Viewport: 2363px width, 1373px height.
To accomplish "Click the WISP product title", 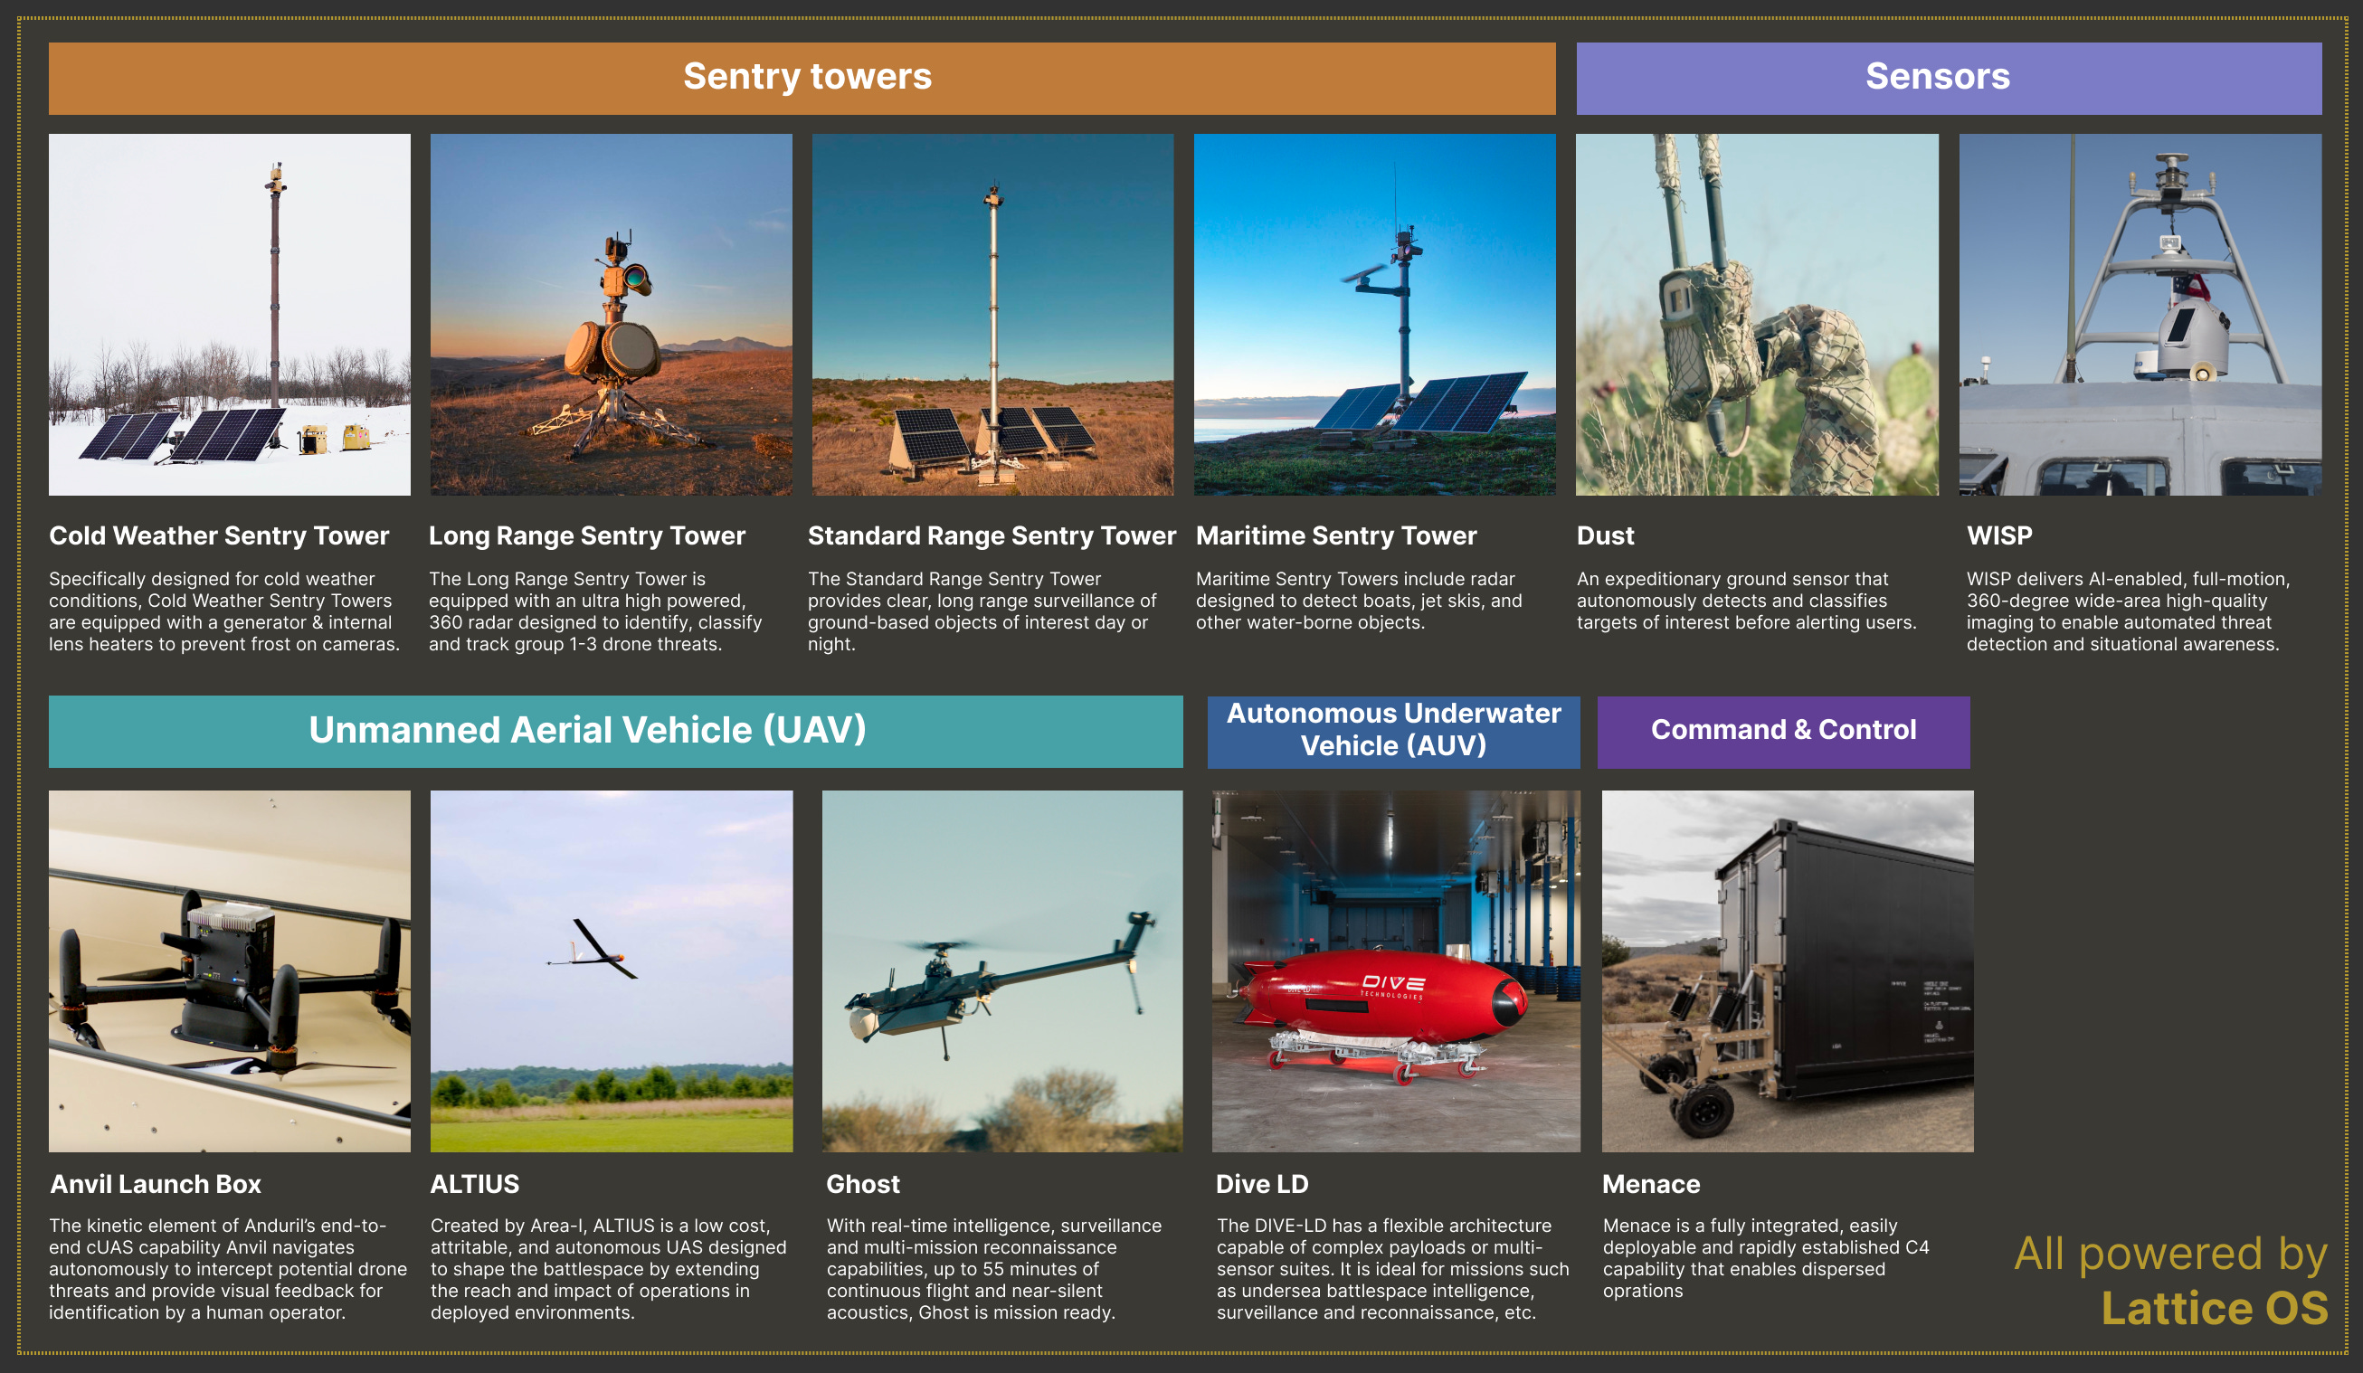I will coord(1999,536).
